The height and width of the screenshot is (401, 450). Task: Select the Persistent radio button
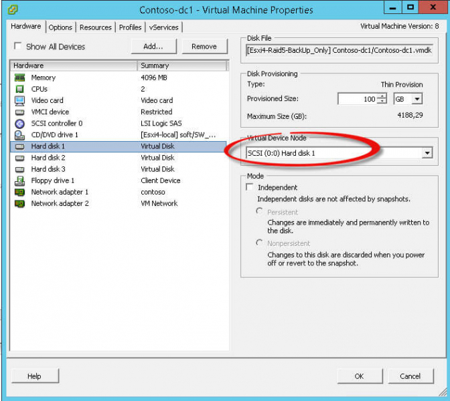(x=260, y=211)
